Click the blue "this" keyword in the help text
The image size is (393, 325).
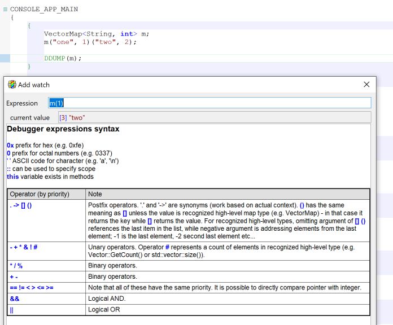[12, 177]
